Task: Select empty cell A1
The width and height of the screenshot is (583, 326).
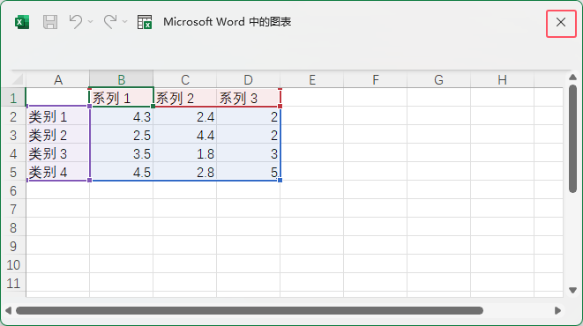Action: pyautogui.click(x=58, y=98)
